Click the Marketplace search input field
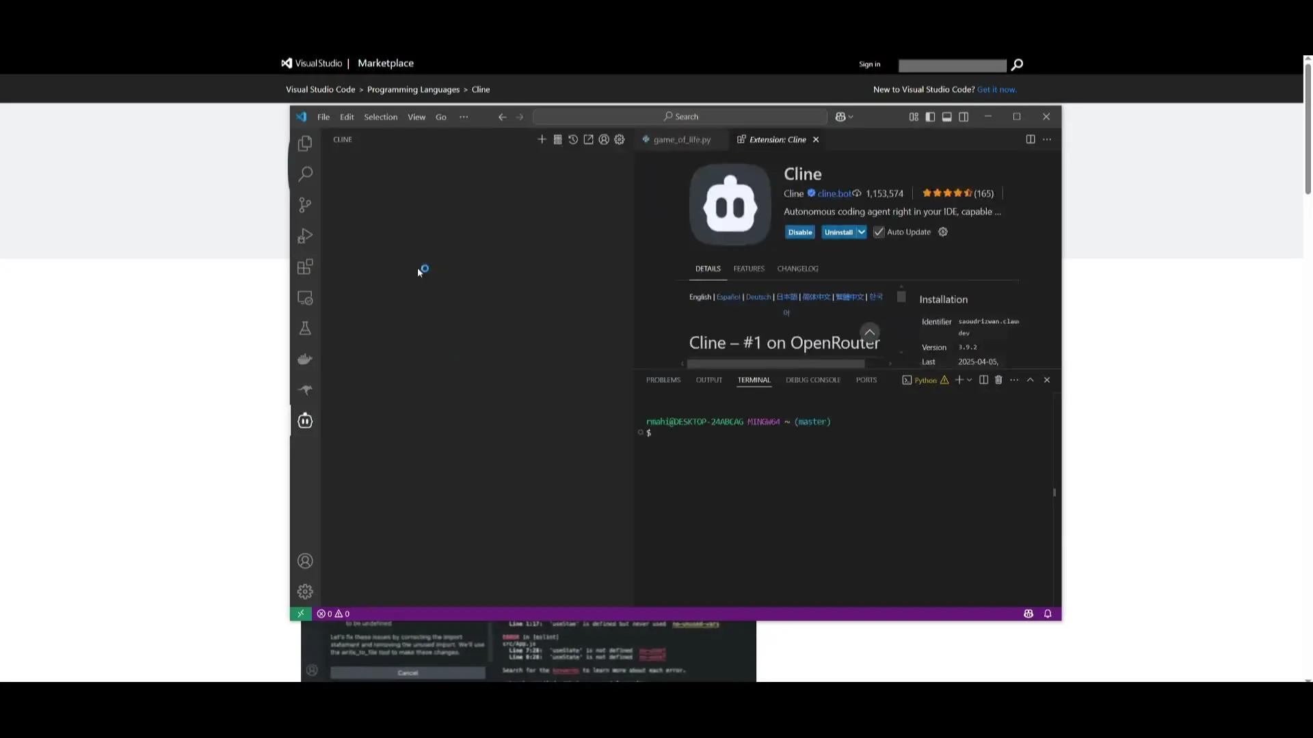The height and width of the screenshot is (738, 1313). 952,66
